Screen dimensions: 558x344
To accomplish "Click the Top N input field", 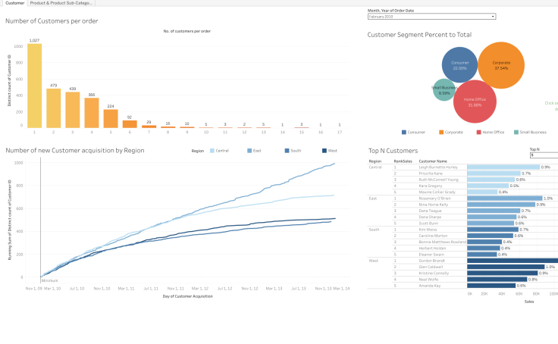I will (x=543, y=155).
